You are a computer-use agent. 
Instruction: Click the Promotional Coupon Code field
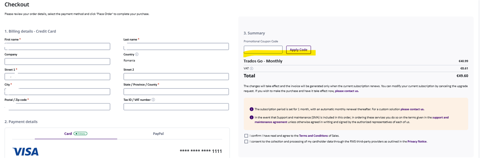point(263,50)
